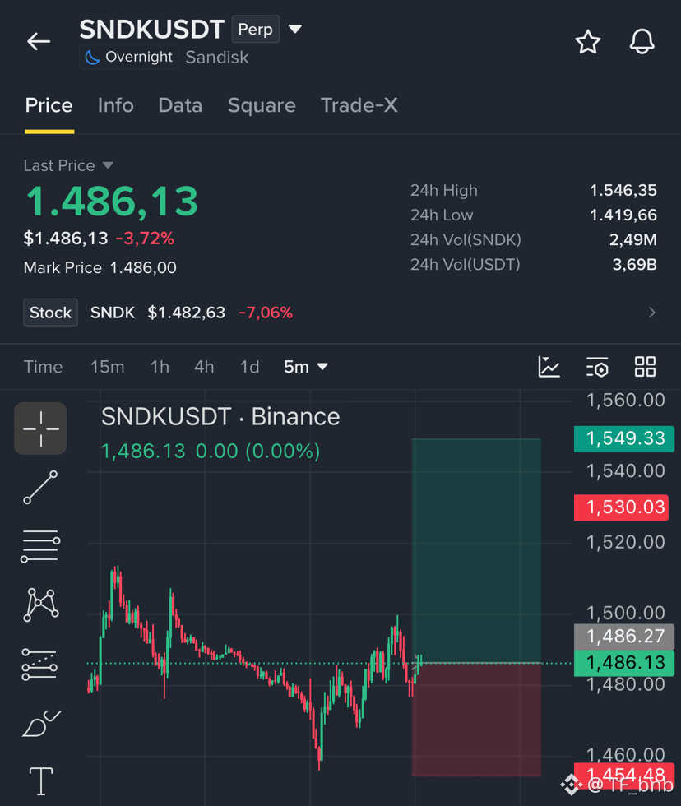This screenshot has height=806, width=681.
Task: Switch to the Price tab
Action: pos(49,105)
